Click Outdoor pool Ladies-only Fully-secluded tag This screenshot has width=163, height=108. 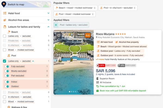[120, 51]
